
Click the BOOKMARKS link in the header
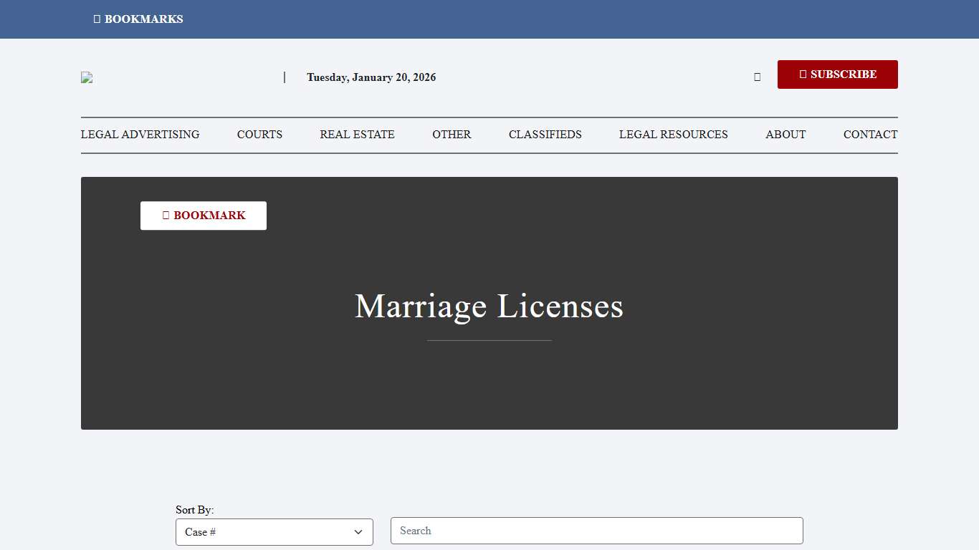coord(138,19)
